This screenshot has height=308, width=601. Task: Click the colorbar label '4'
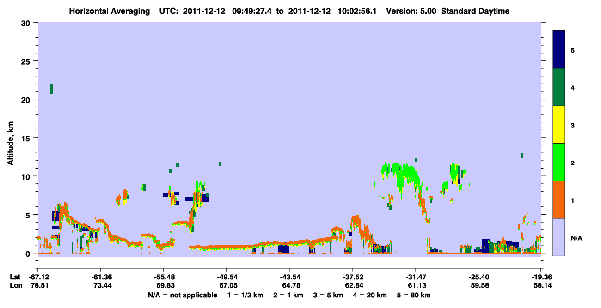tap(573, 87)
